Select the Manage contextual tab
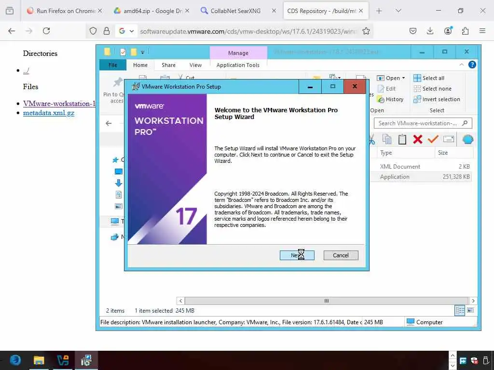 click(238, 53)
